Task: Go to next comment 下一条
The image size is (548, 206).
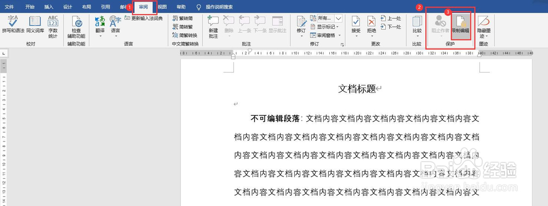Action: [x=260, y=25]
